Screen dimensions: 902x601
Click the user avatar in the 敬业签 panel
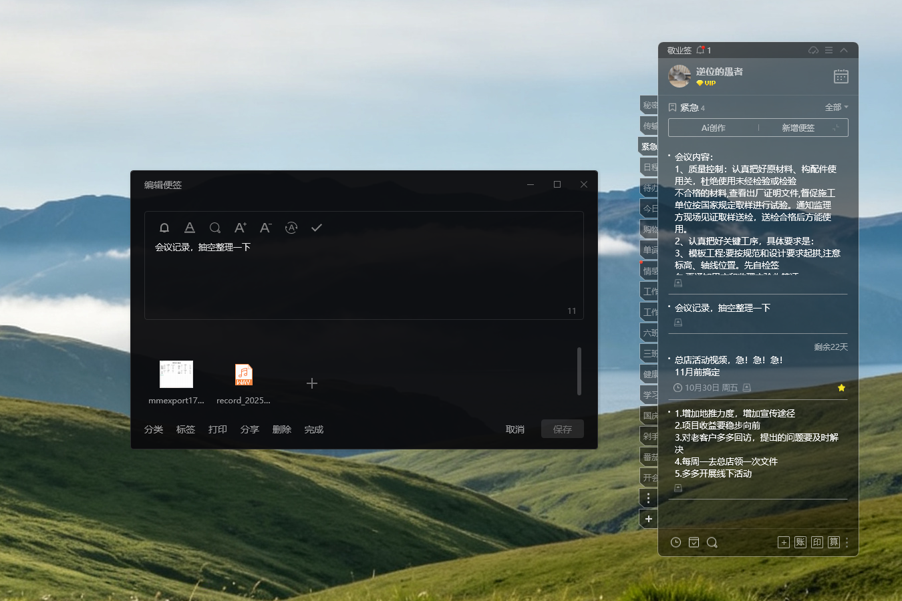pos(680,76)
